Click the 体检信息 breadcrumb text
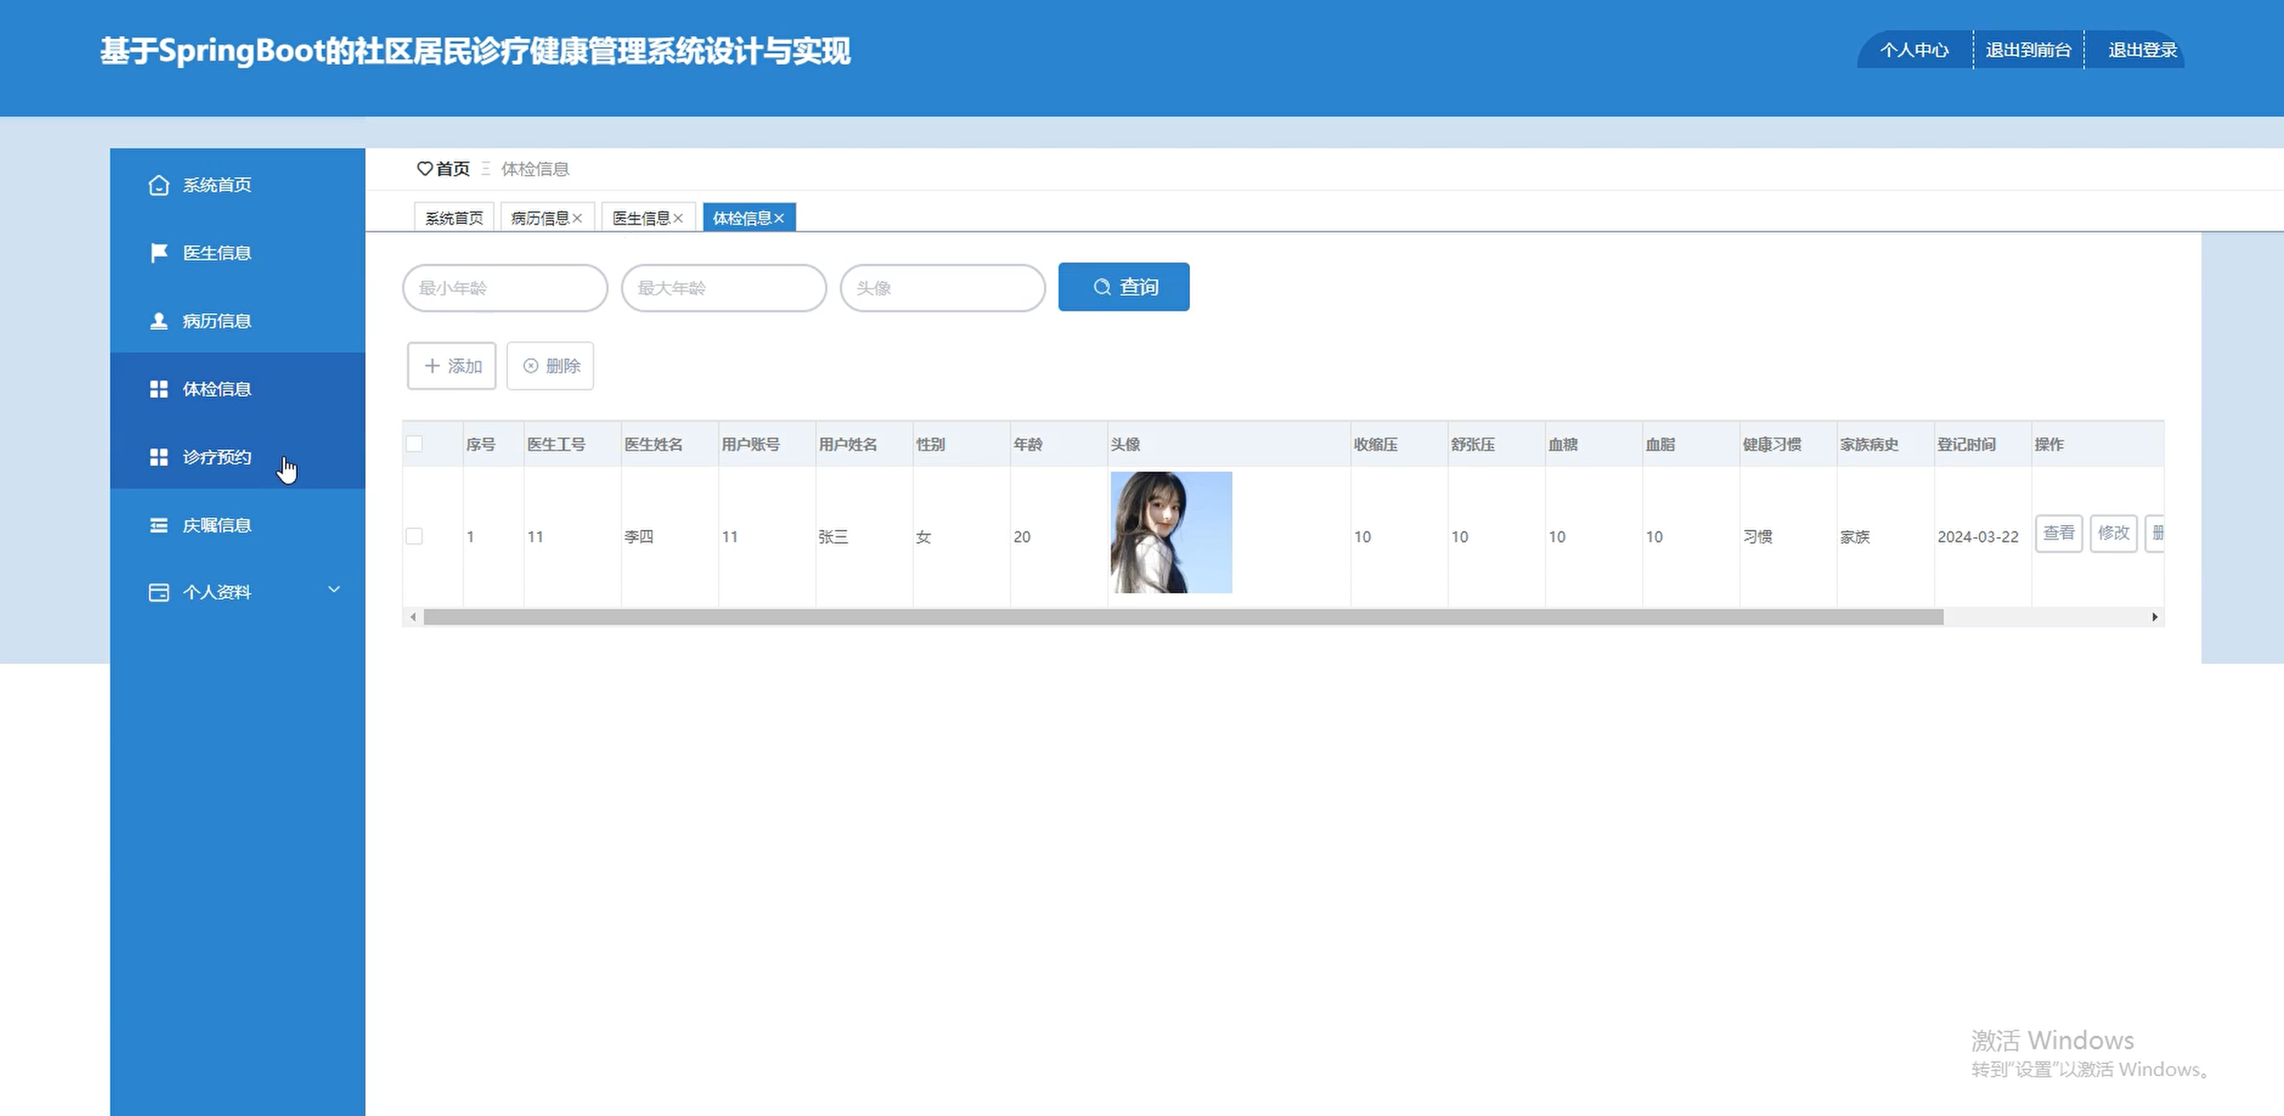 [x=536, y=168]
